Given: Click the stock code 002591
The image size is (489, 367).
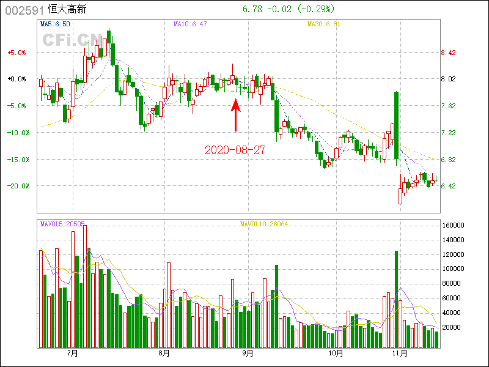Looking at the screenshot, I should (24, 10).
